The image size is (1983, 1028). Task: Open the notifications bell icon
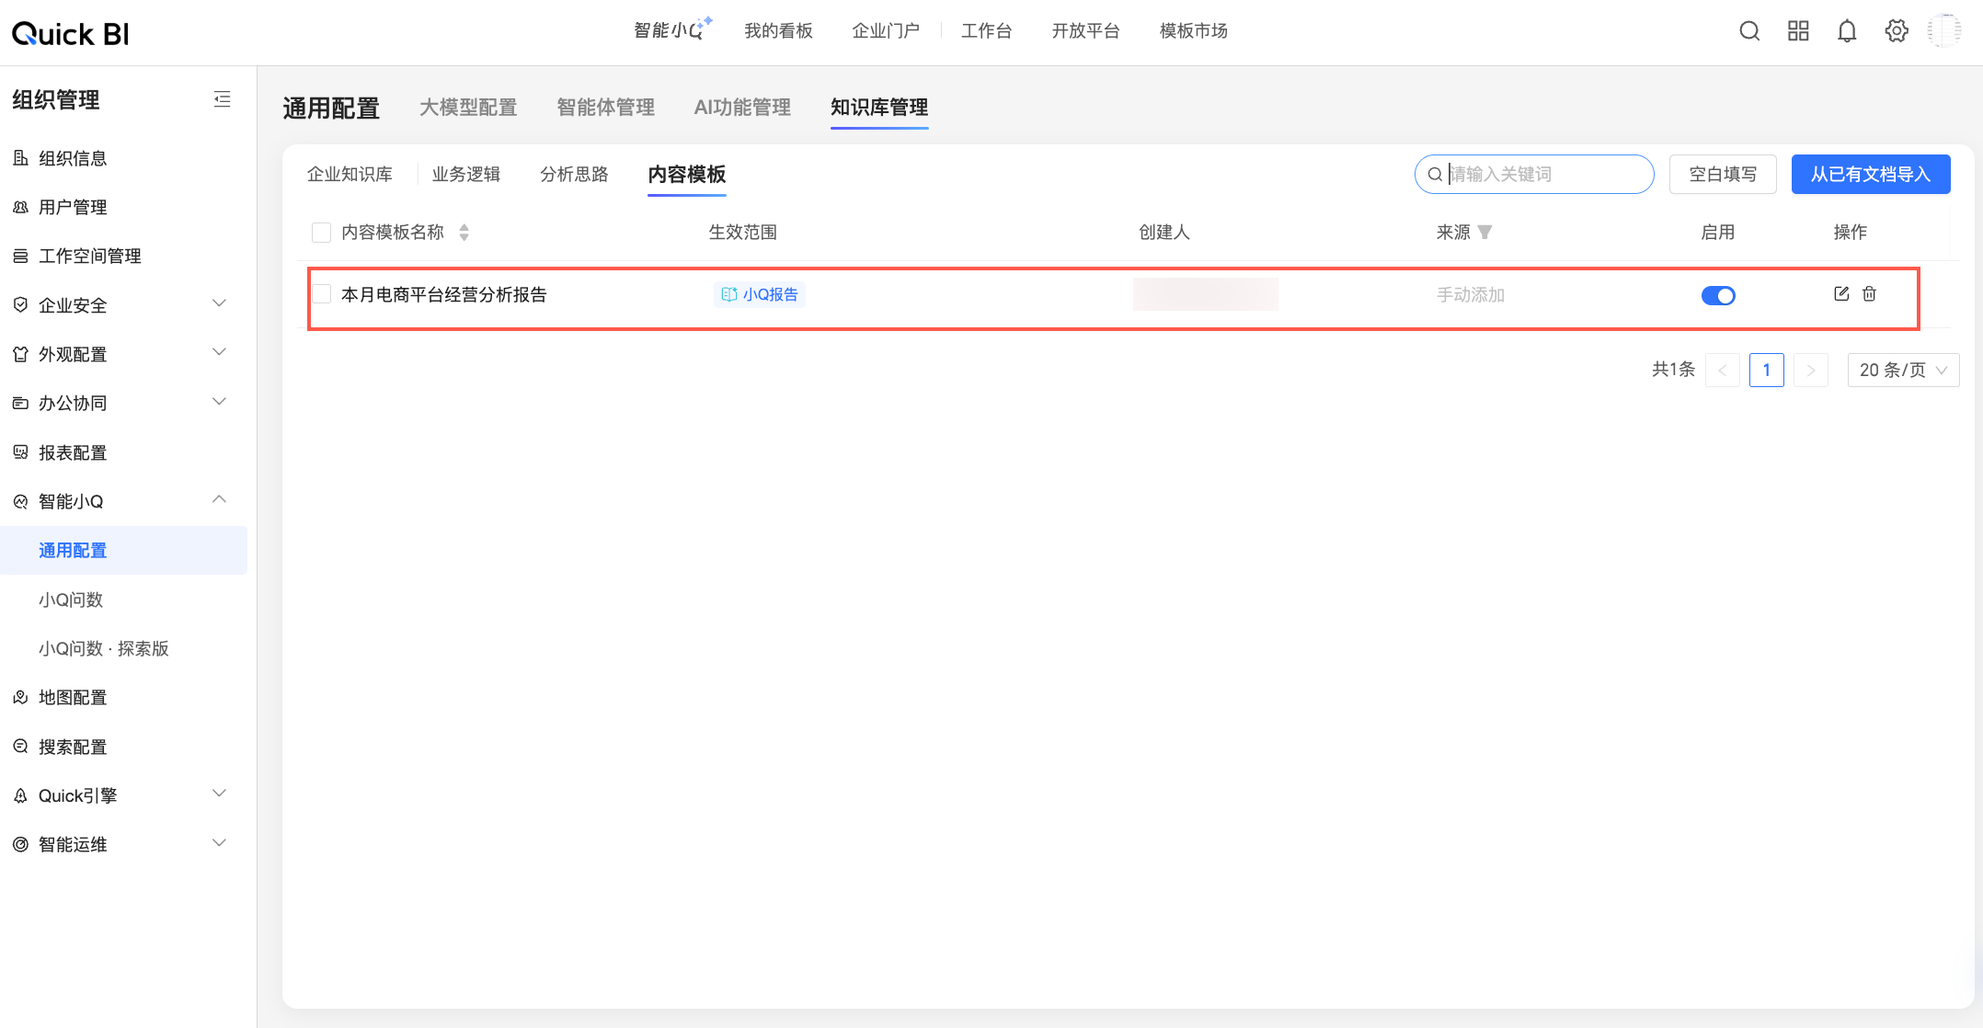click(1846, 31)
